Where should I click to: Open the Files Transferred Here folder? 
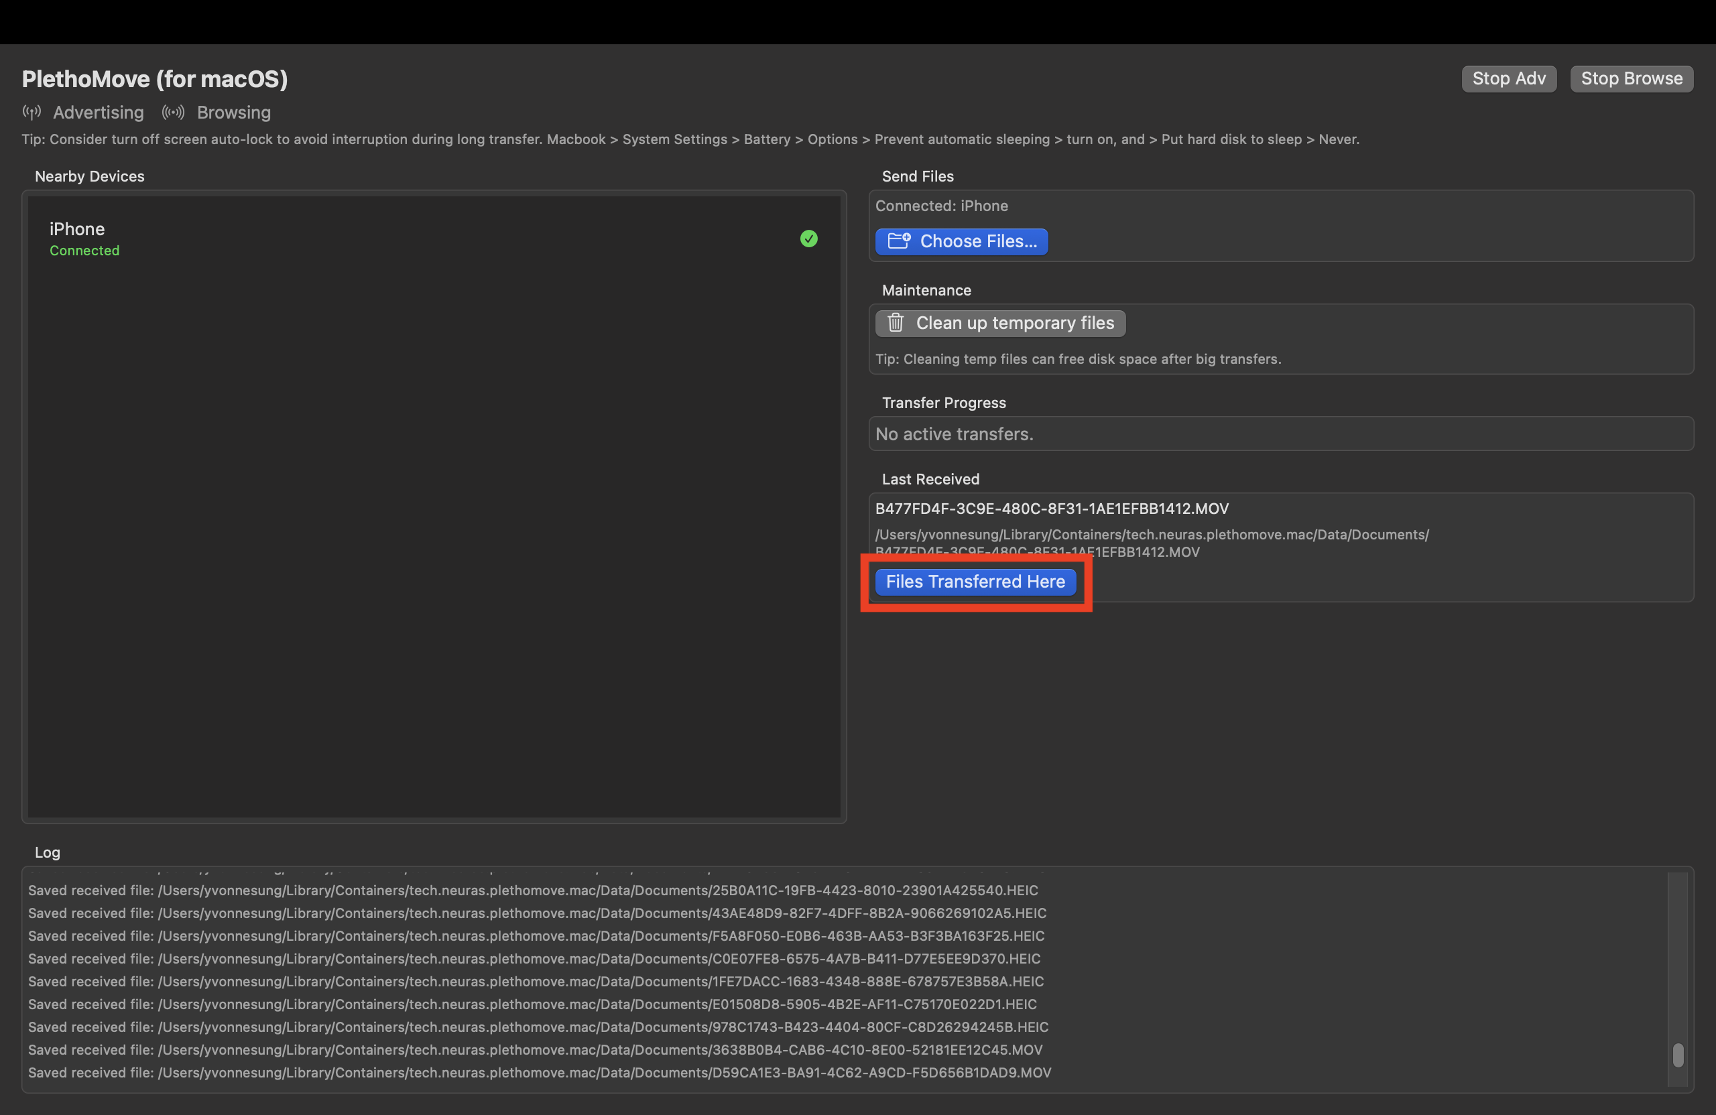click(975, 582)
